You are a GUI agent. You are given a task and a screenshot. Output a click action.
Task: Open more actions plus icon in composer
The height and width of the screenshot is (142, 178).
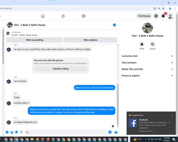click(x=7, y=132)
